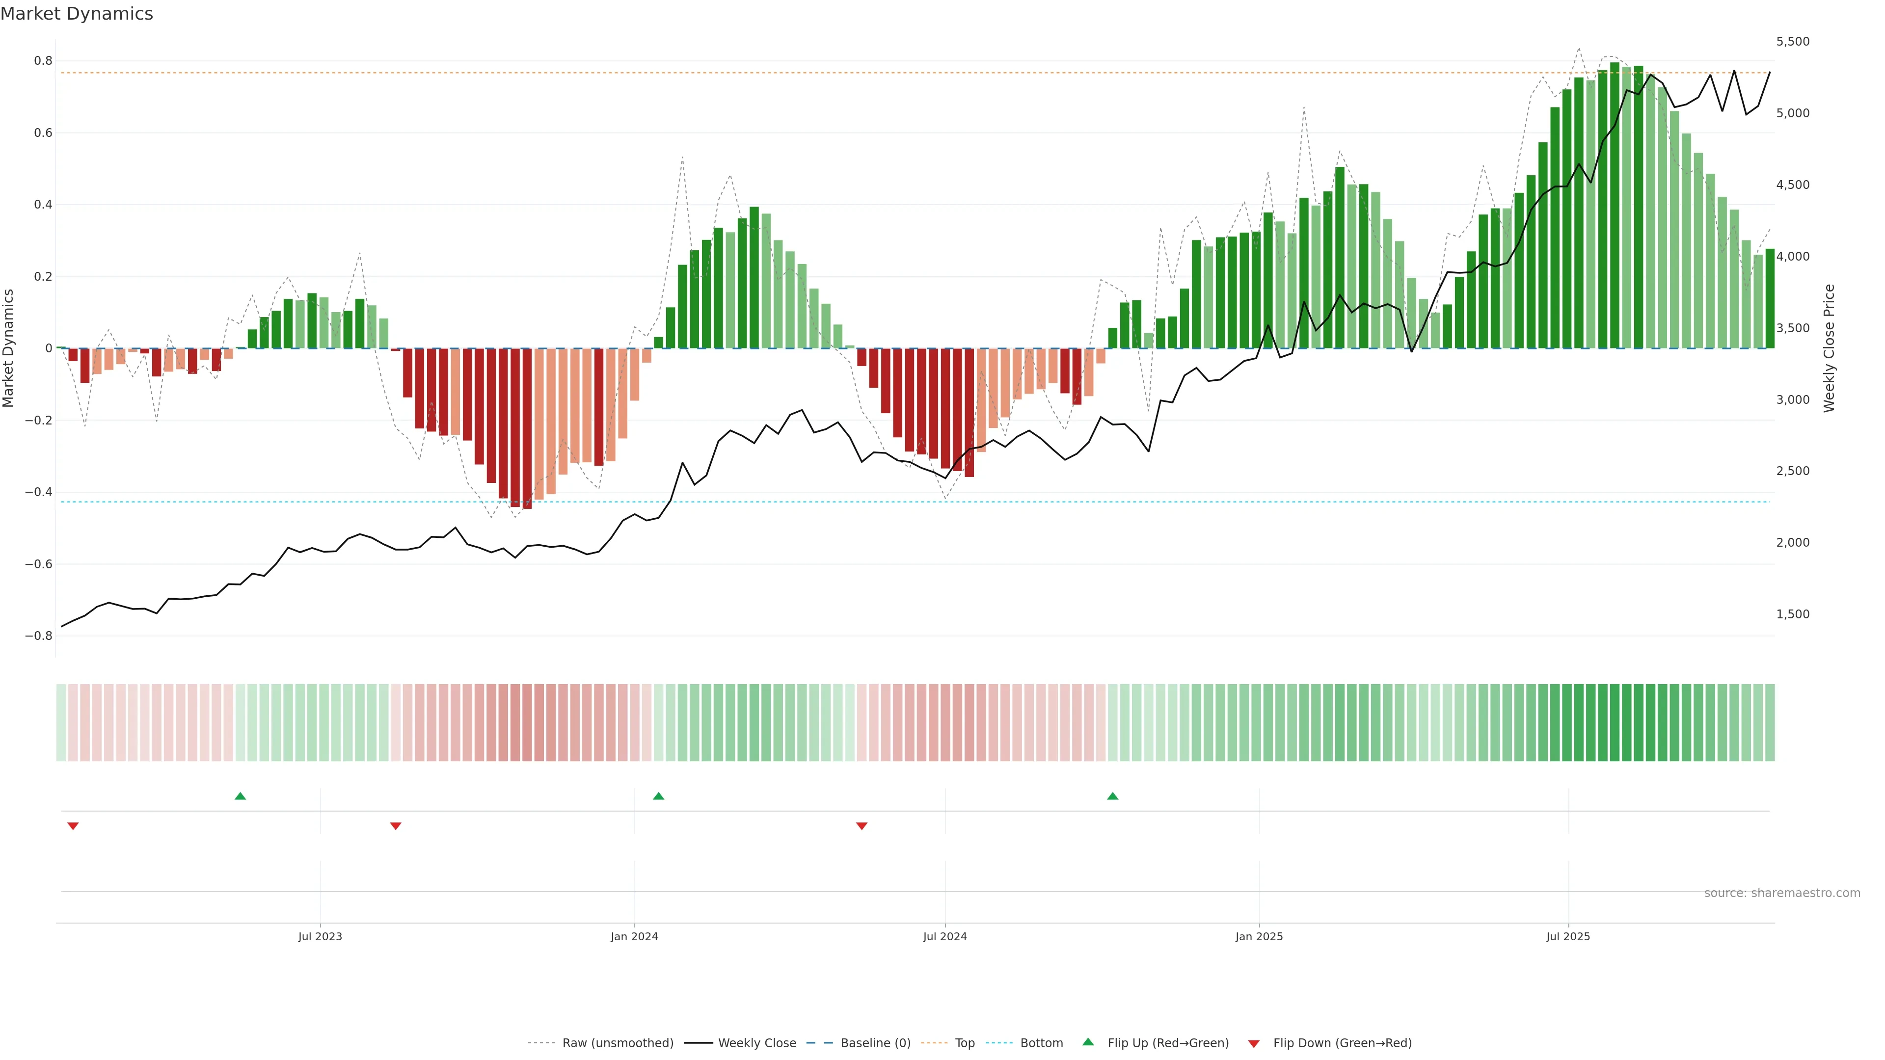Image resolution: width=1885 pixels, height=1060 pixels.
Task: Toggle the Top legend entry
Action: [965, 1043]
